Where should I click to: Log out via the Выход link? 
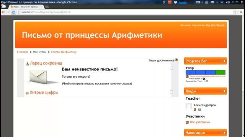tap(221, 25)
